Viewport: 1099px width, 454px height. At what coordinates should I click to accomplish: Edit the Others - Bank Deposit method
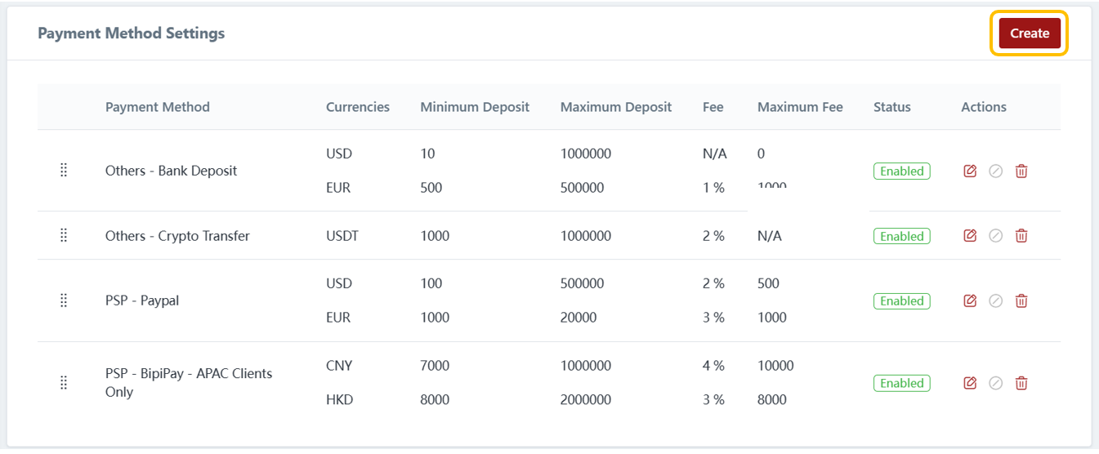970,171
